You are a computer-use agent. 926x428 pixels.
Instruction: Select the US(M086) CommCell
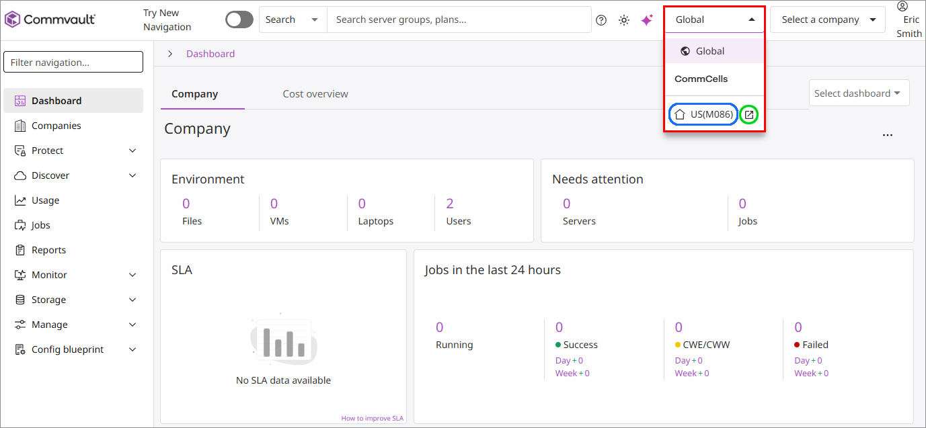[x=704, y=114]
